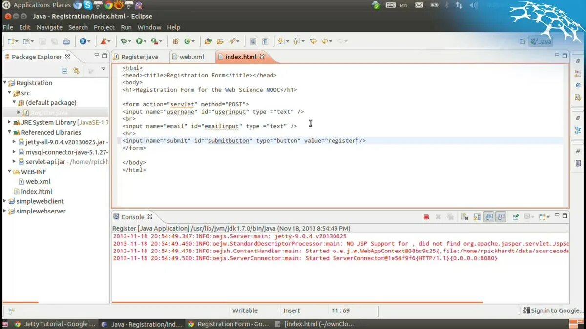Close the index.html editor tab
This screenshot has width=586, height=329.
coord(262,57)
